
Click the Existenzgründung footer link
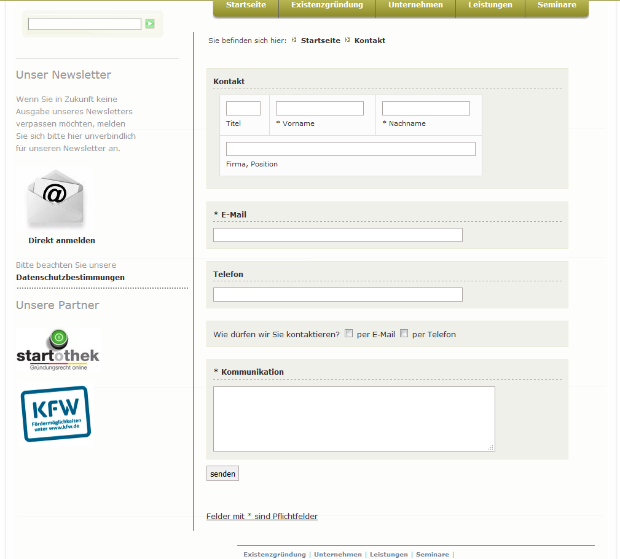[275, 554]
